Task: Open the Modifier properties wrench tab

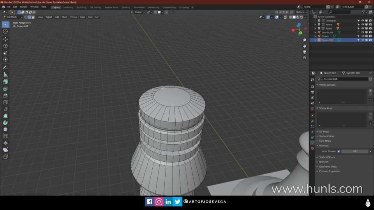Action: pos(312,121)
